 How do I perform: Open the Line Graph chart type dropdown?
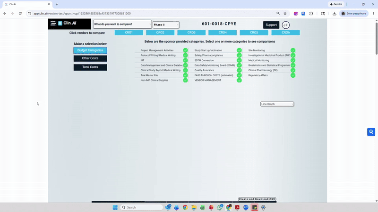(x=277, y=104)
